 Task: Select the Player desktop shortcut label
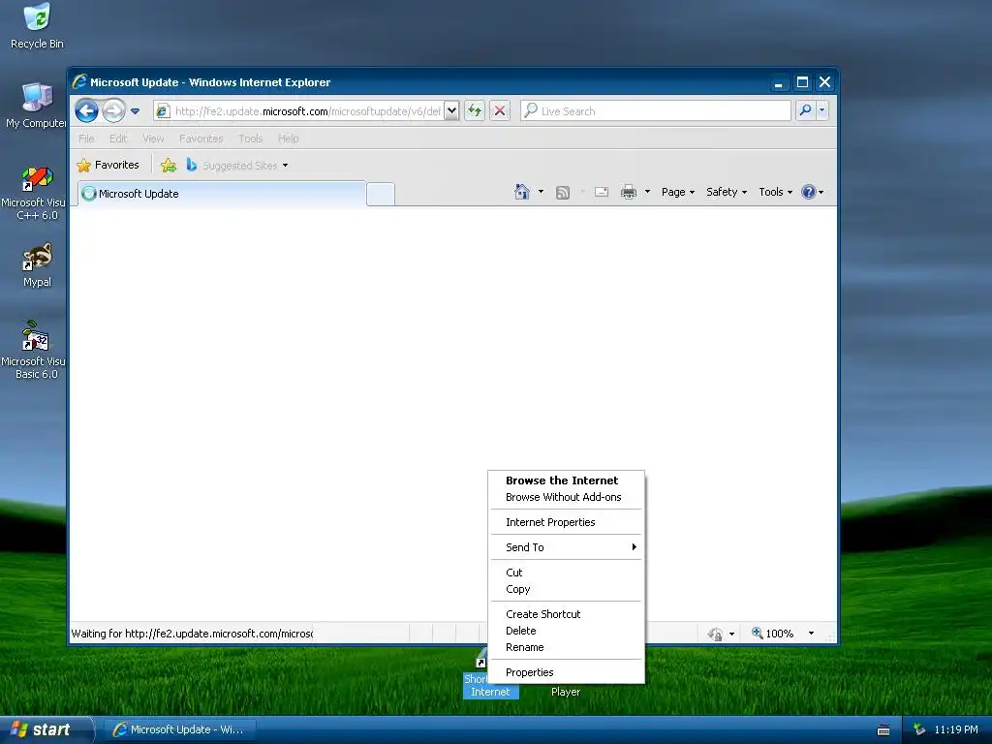tap(566, 692)
